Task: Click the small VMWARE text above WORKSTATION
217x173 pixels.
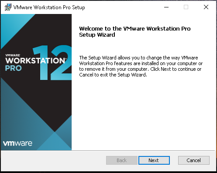Action: tap(13, 55)
